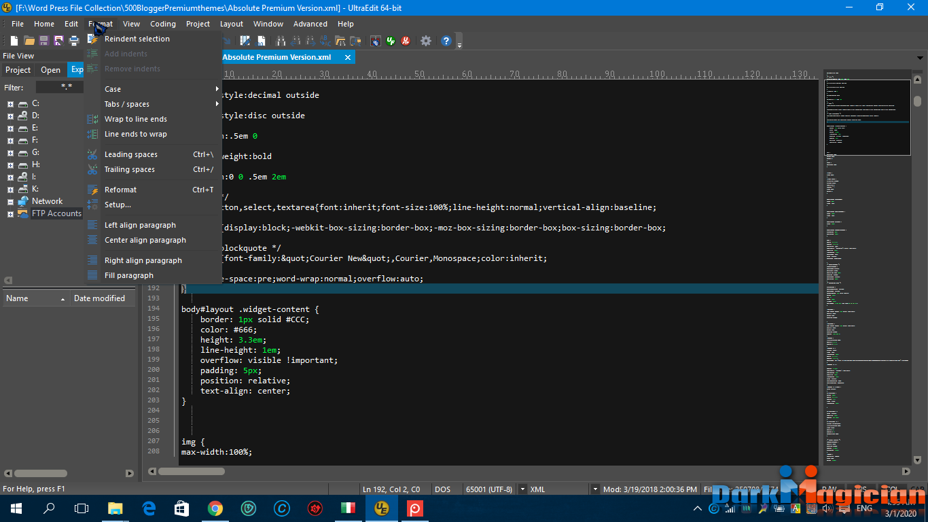Click the Wrap to line ends icon
Viewport: 928px width, 522px height.
pos(92,119)
